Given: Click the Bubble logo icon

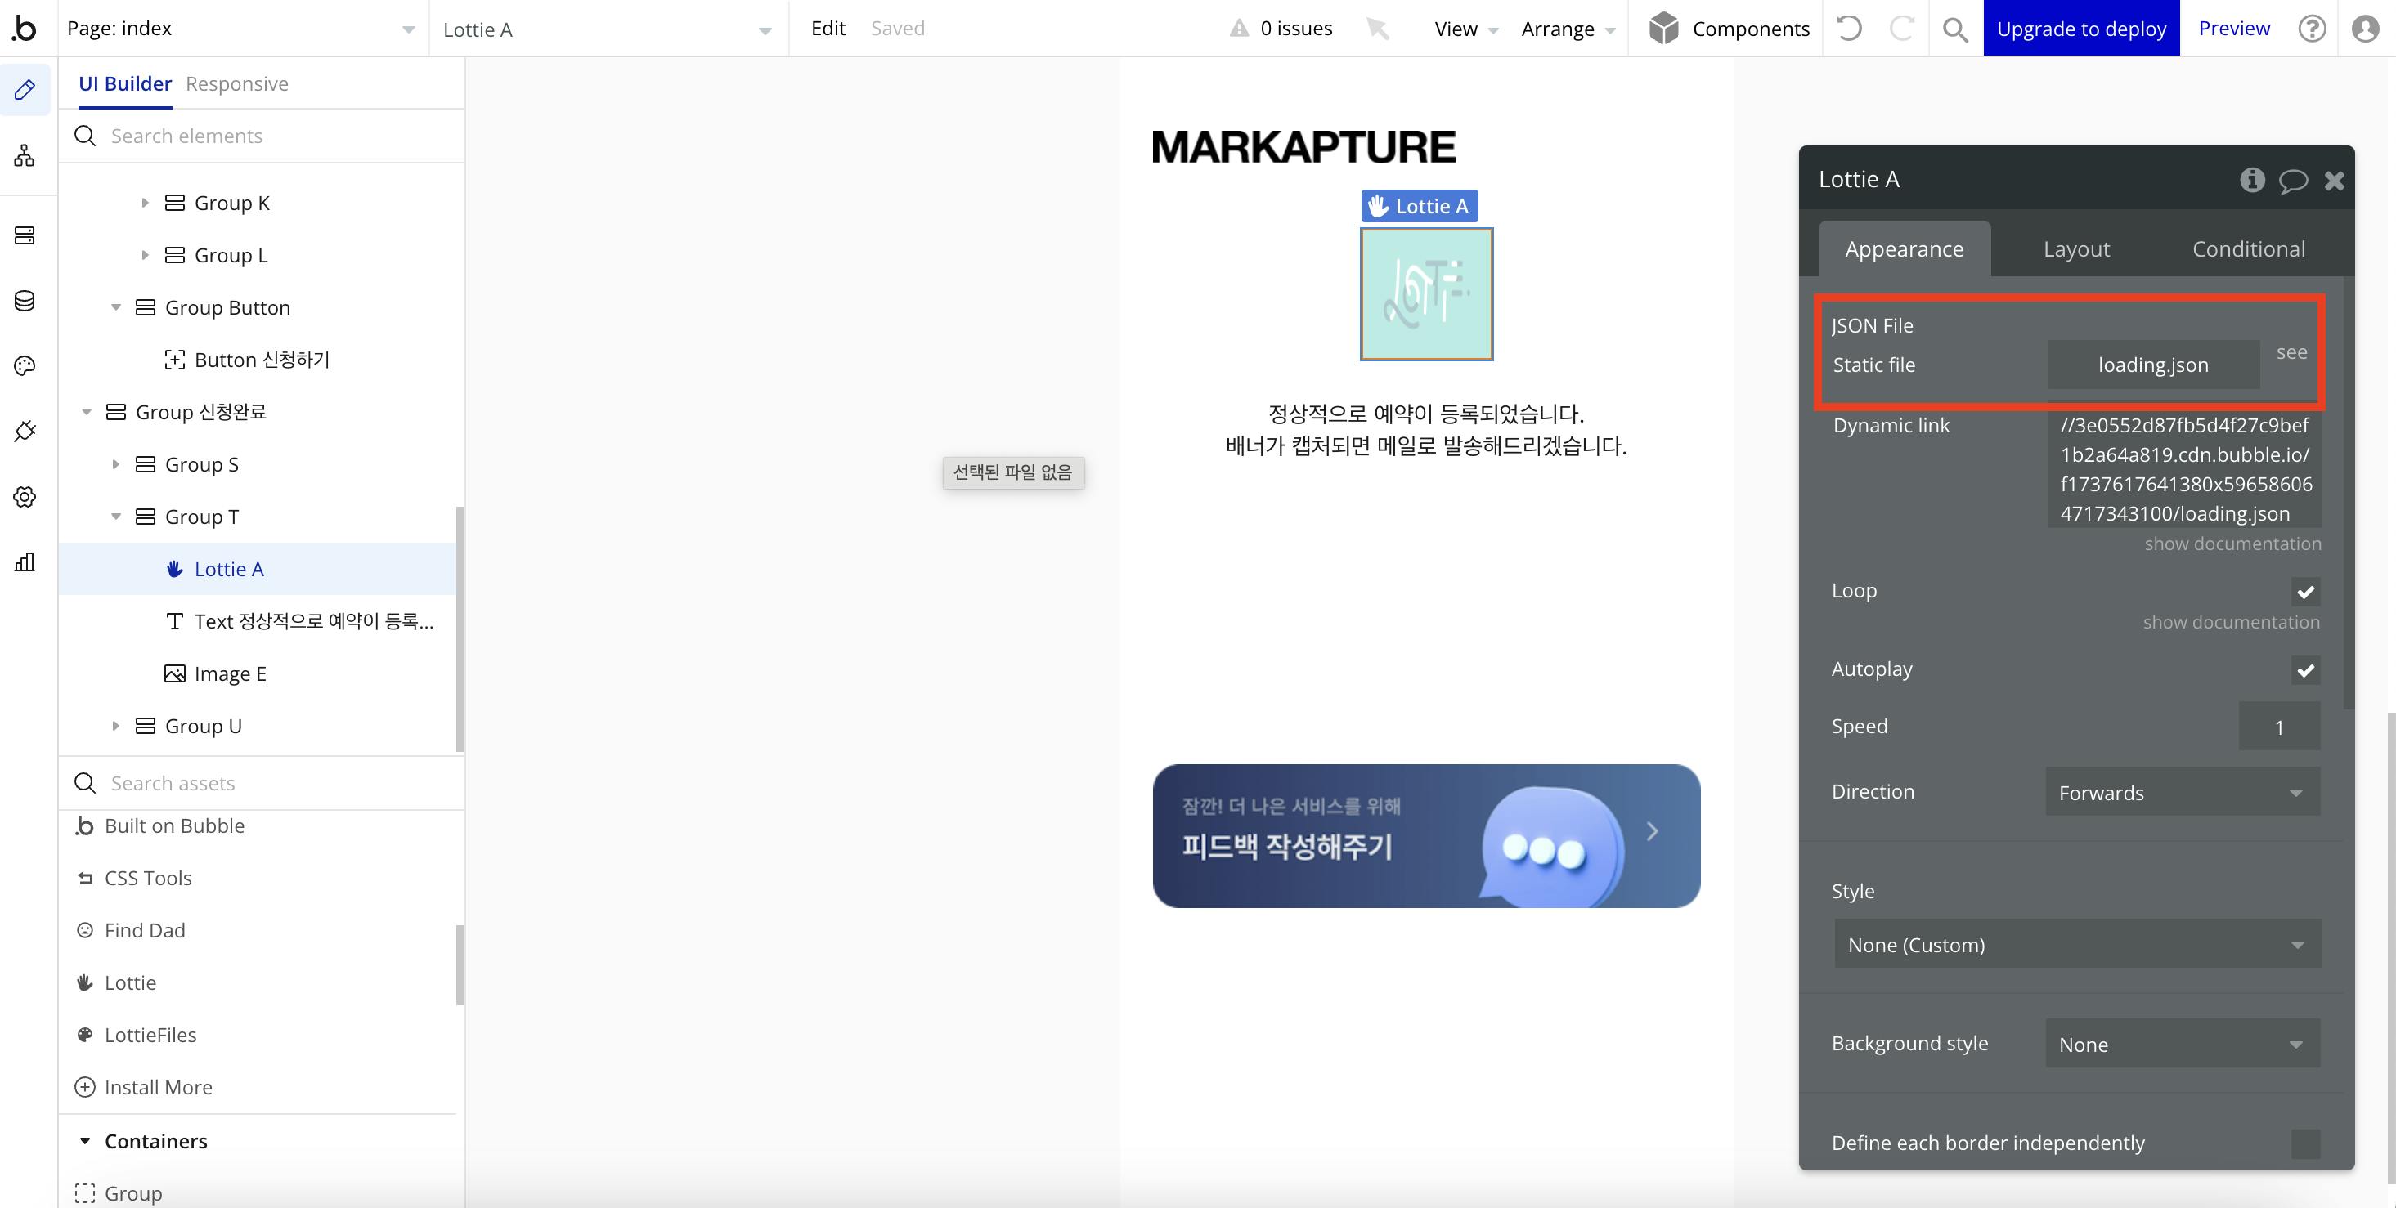Looking at the screenshot, I should [x=25, y=28].
